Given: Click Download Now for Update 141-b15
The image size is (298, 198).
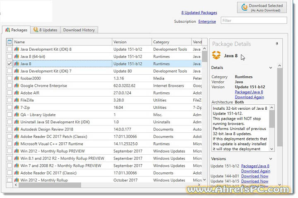Looking at the screenshot, I should (255, 181).
